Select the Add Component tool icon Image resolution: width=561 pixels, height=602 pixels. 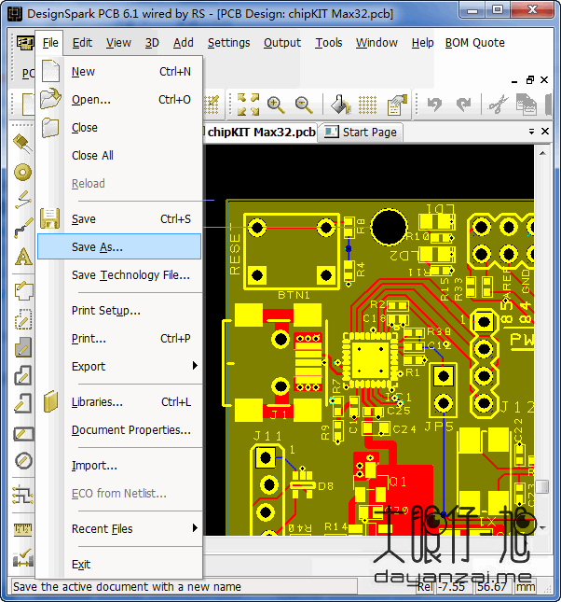pyautogui.click(x=22, y=144)
